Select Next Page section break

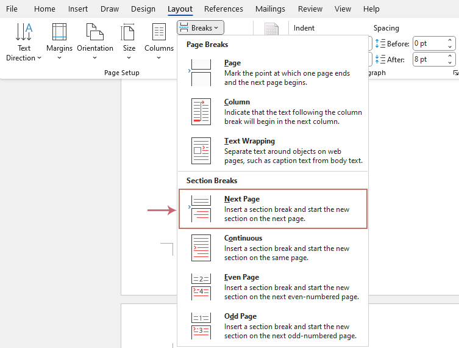coord(273,209)
